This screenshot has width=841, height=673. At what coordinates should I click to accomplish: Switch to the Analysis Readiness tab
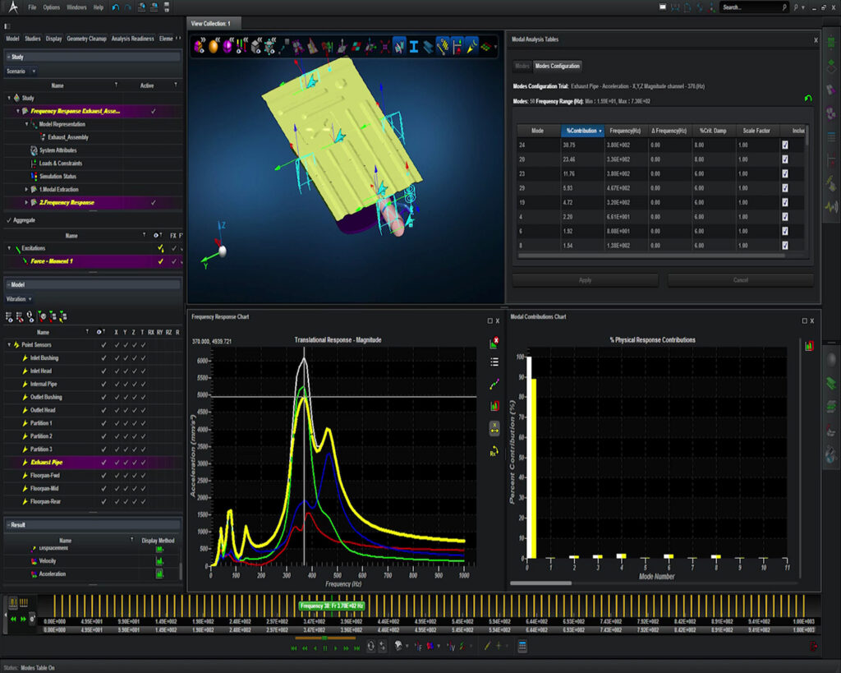tap(132, 39)
